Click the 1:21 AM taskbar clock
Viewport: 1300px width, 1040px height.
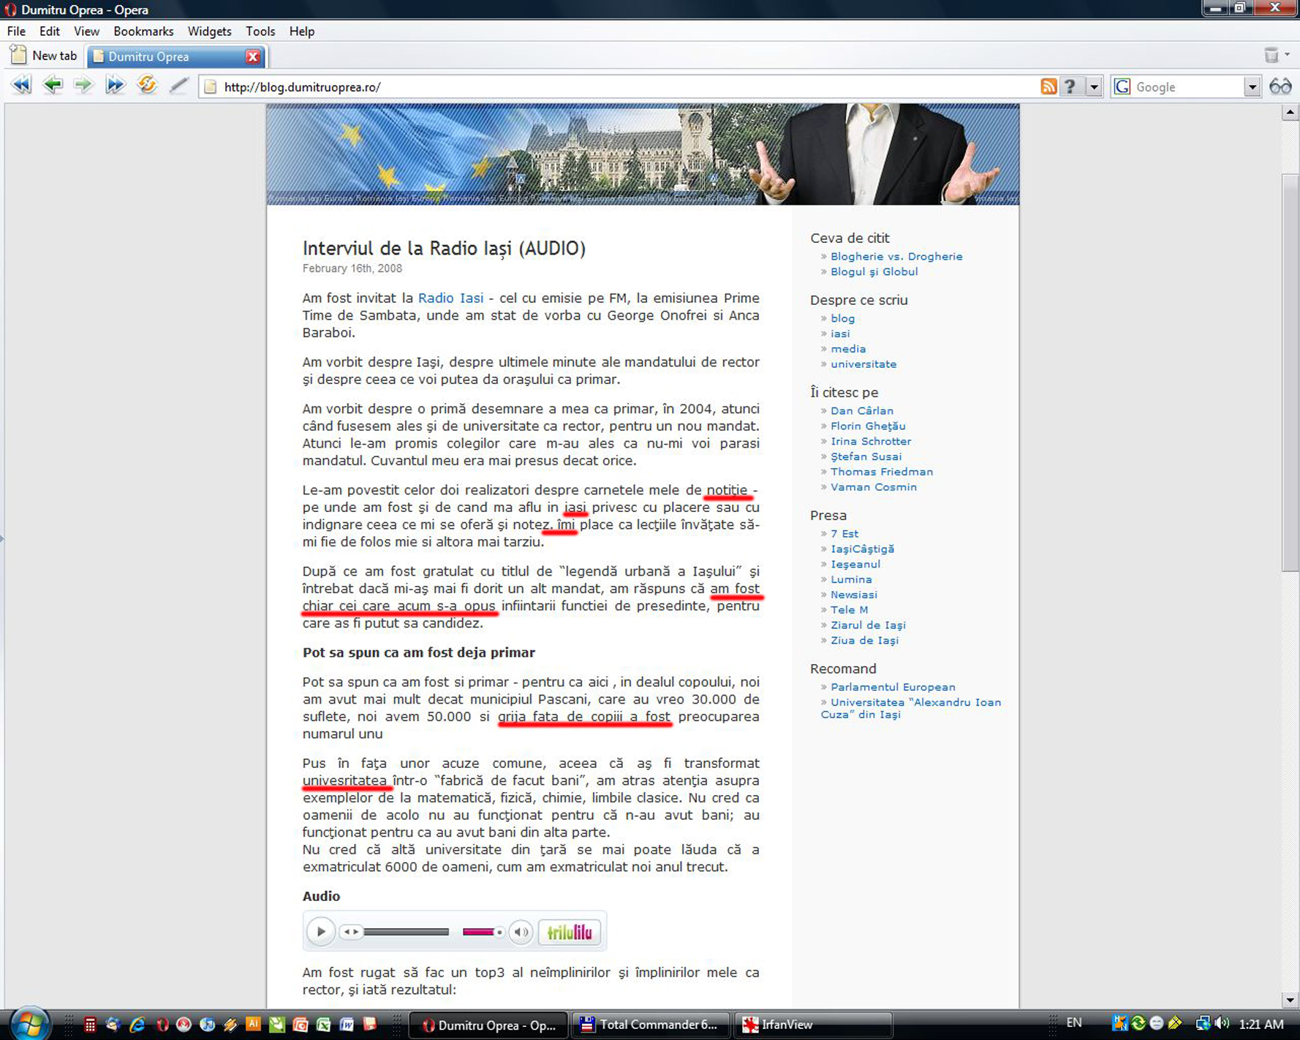[x=1261, y=1024]
